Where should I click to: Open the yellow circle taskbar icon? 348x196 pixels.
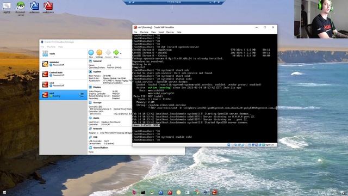coord(178,192)
